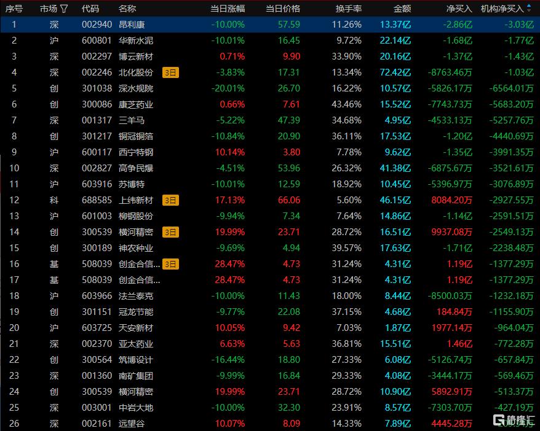Open the funnel filter beside 市场

(64, 9)
